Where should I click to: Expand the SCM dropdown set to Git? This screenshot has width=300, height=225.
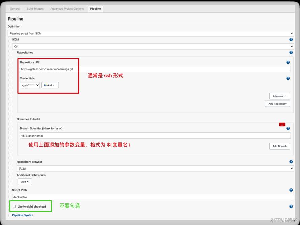[153, 46]
